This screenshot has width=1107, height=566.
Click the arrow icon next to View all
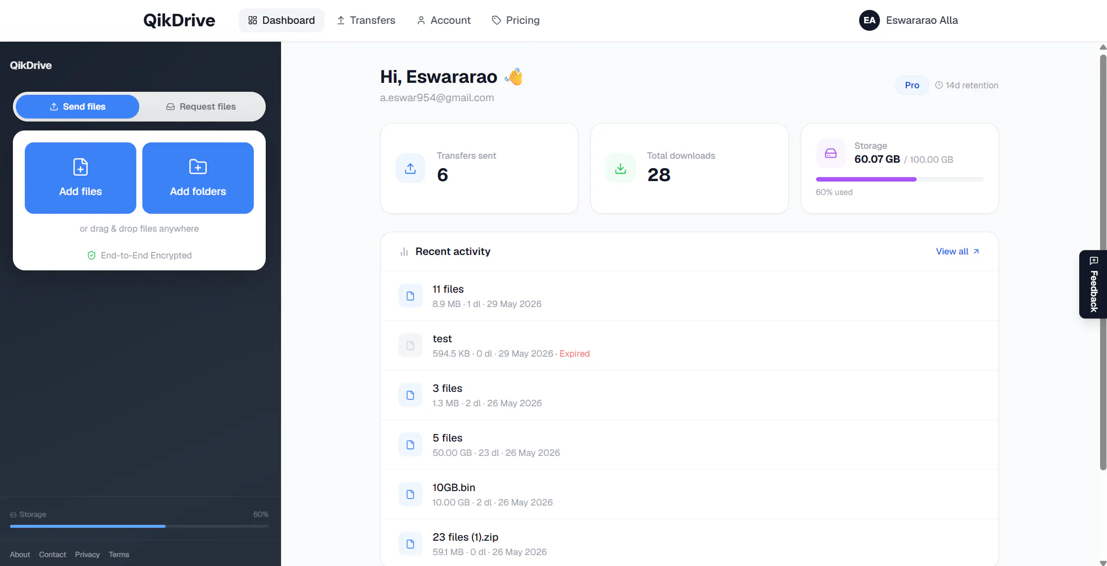click(976, 252)
